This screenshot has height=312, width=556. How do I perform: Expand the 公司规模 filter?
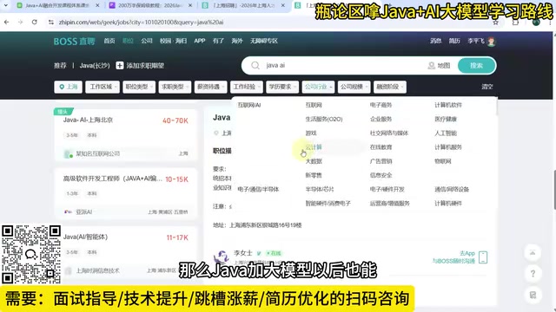coord(354,87)
